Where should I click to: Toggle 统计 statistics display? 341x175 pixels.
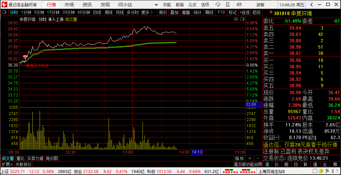coord(197,12)
